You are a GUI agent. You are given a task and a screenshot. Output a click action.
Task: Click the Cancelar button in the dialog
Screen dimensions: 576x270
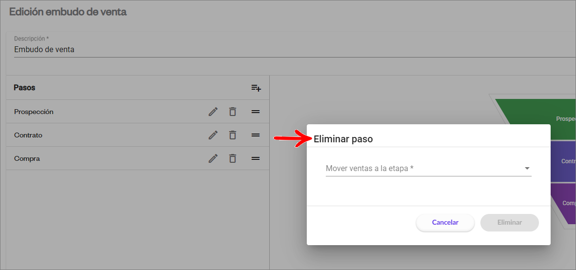tap(445, 222)
